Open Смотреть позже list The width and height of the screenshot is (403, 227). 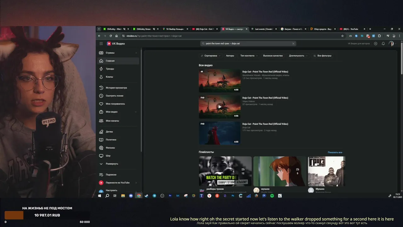pyautogui.click(x=118, y=96)
